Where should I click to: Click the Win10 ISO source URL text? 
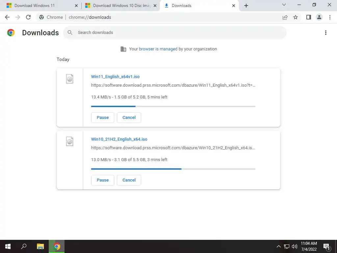[173, 148]
